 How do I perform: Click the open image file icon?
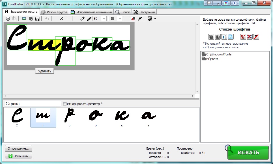pos(24,19)
